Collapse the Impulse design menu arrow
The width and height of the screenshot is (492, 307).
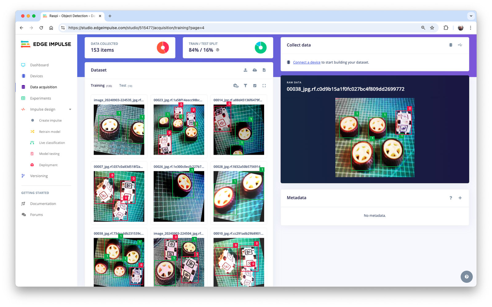click(x=70, y=110)
